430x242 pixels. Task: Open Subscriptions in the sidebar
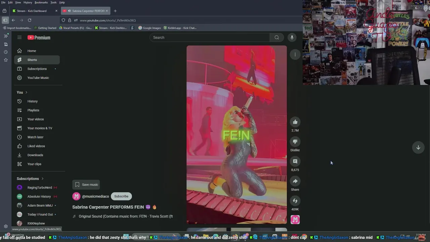pos(37,69)
